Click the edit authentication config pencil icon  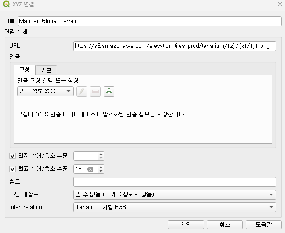click(x=82, y=91)
